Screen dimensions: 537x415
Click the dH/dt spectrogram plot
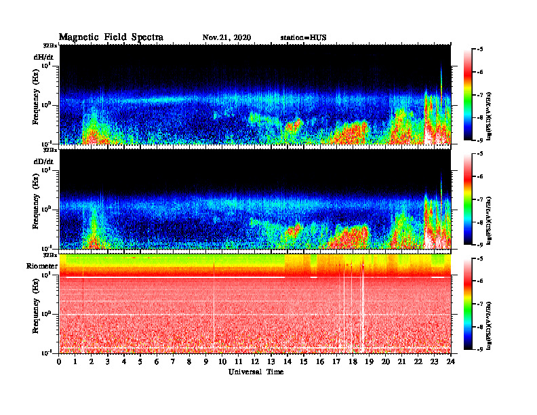click(255, 94)
